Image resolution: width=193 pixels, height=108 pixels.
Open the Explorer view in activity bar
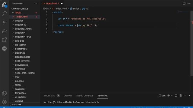tap(5, 5)
